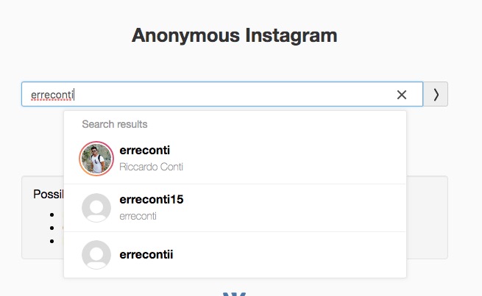The image size is (482, 296).
Task: Click the Riccardo Conti name subtitle
Action: tap(151, 167)
